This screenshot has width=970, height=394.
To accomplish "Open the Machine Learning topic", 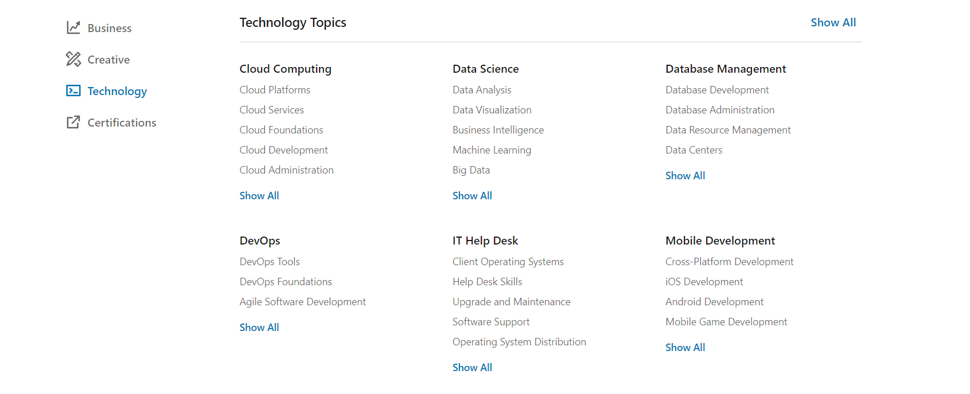I will tap(492, 150).
